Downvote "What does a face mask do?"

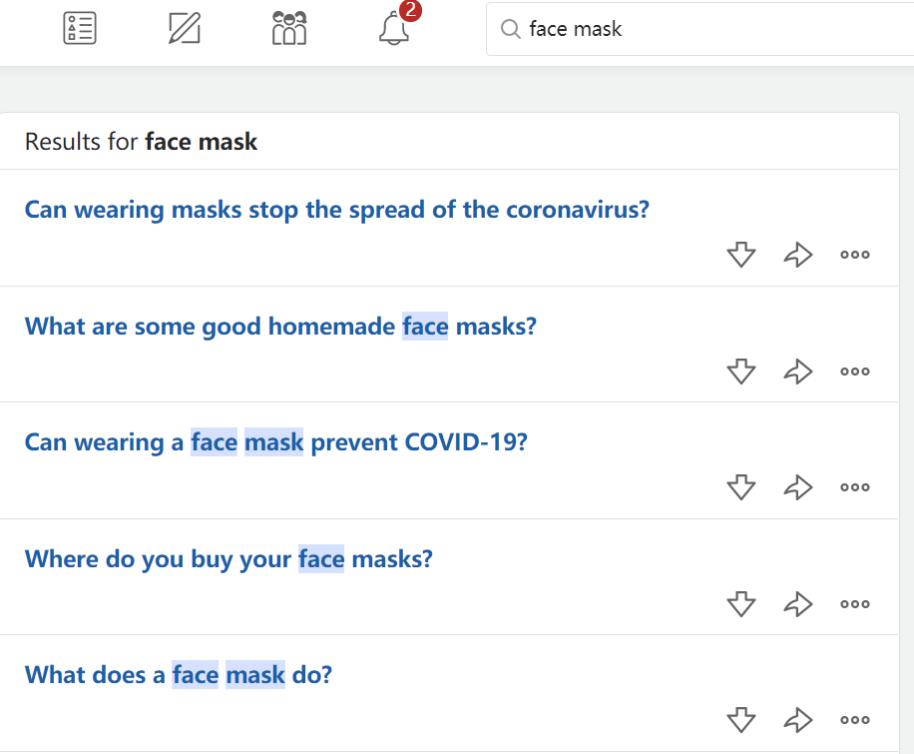tap(740, 719)
